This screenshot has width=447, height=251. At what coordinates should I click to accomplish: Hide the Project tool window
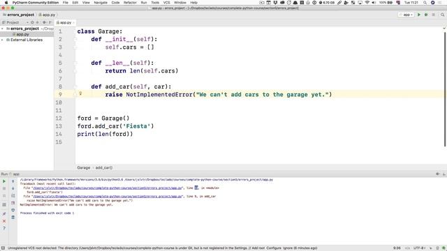point(50,22)
